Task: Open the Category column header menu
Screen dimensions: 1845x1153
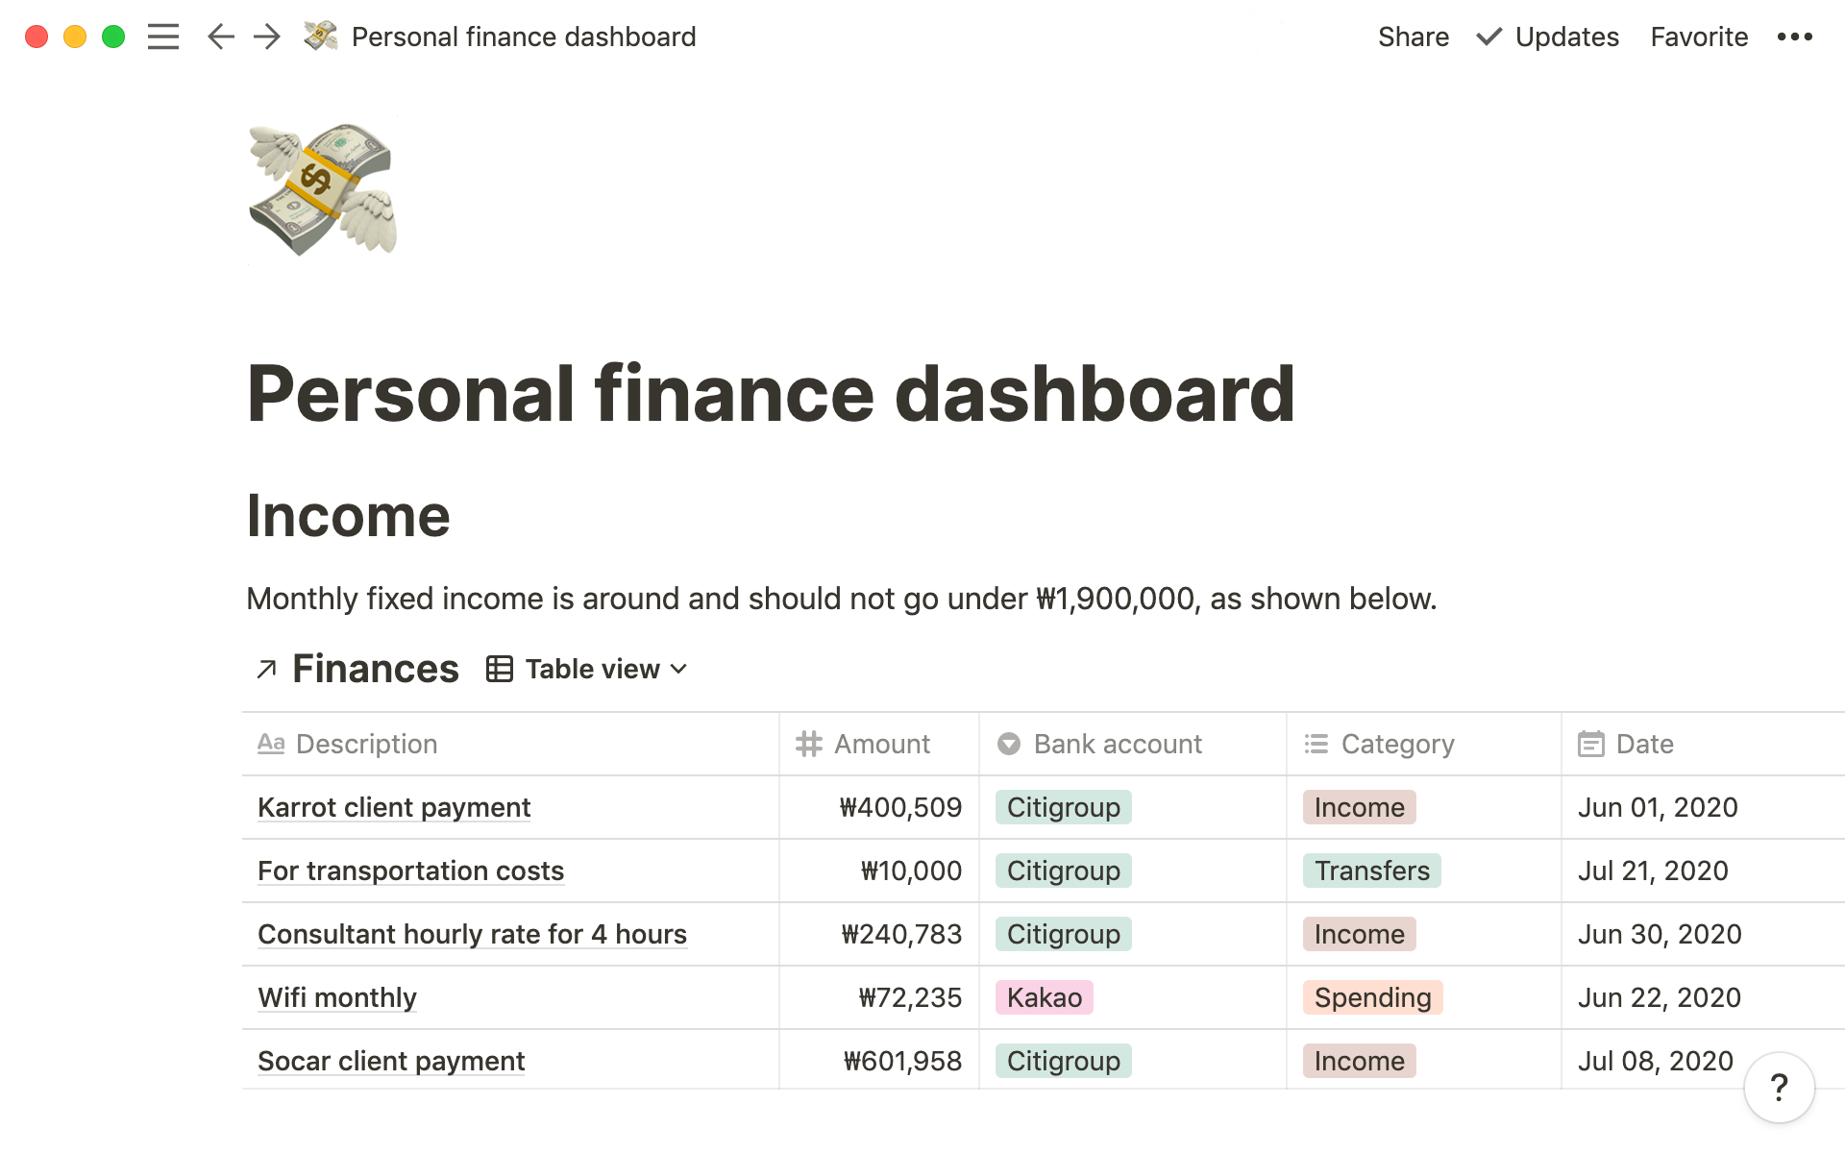Action: pos(1397,744)
